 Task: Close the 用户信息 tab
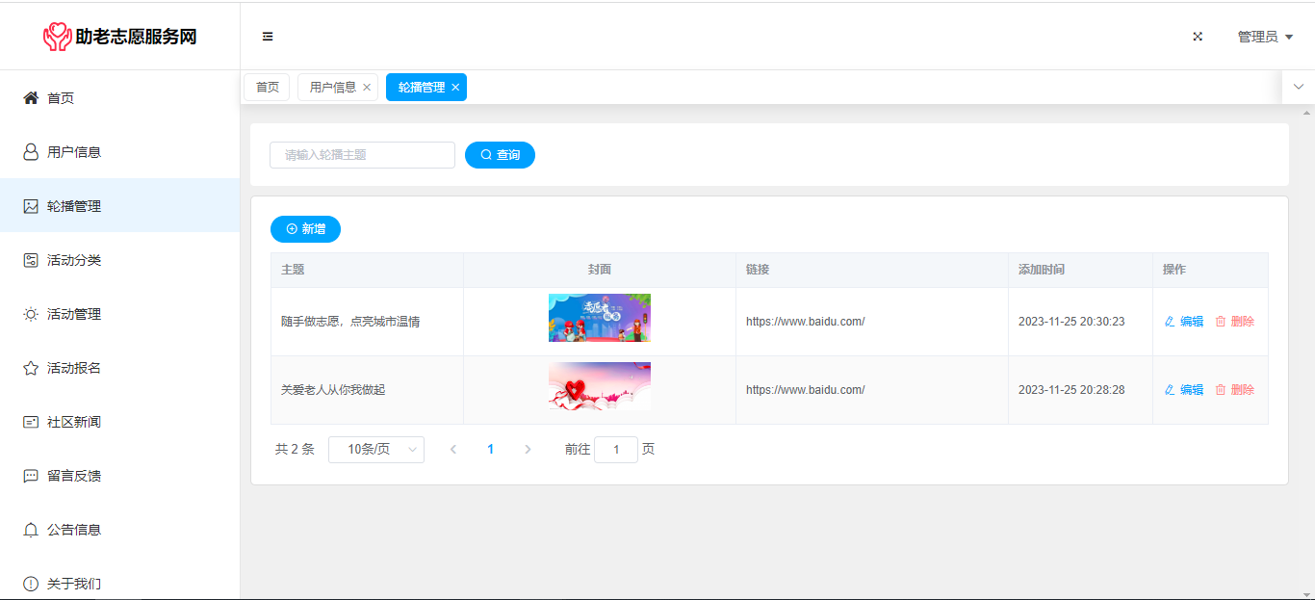tap(367, 88)
